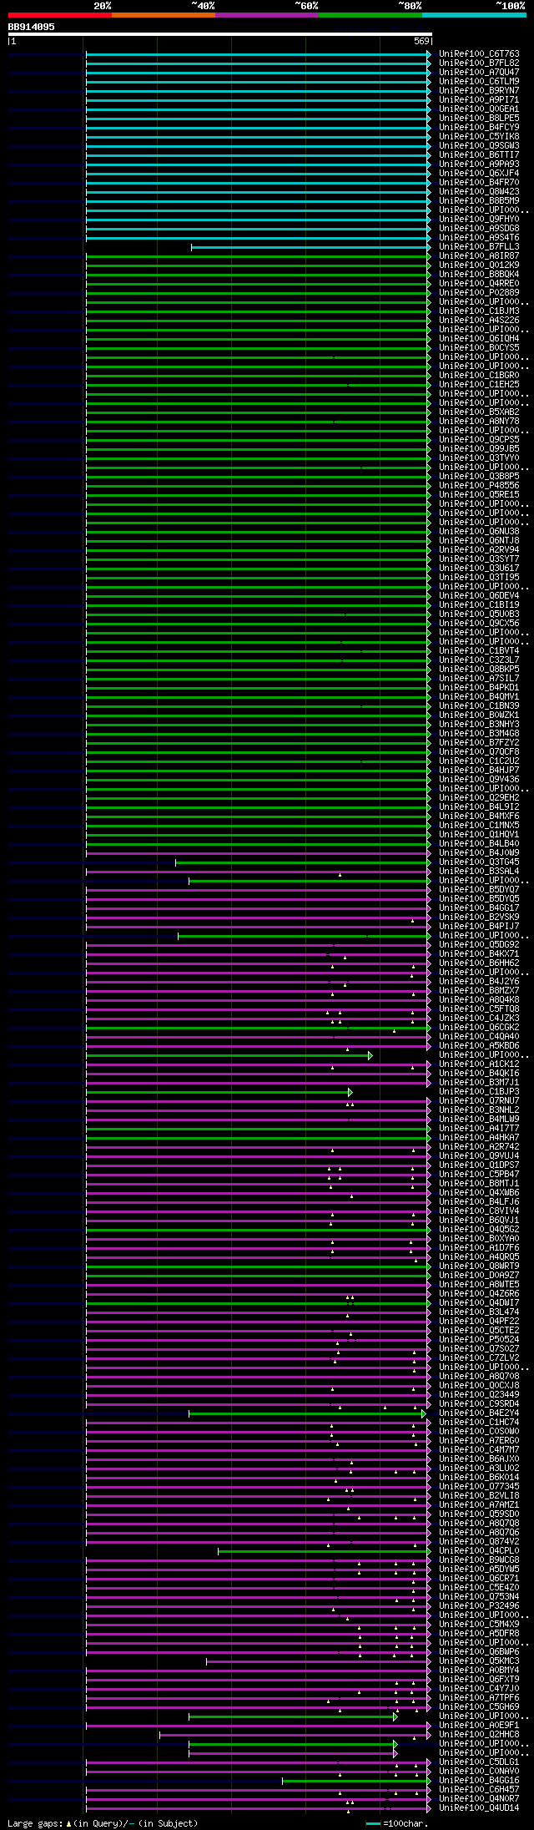Select hit UniRef100_Q9CPS5
Screen dimensions: 534x1830
(479, 440)
